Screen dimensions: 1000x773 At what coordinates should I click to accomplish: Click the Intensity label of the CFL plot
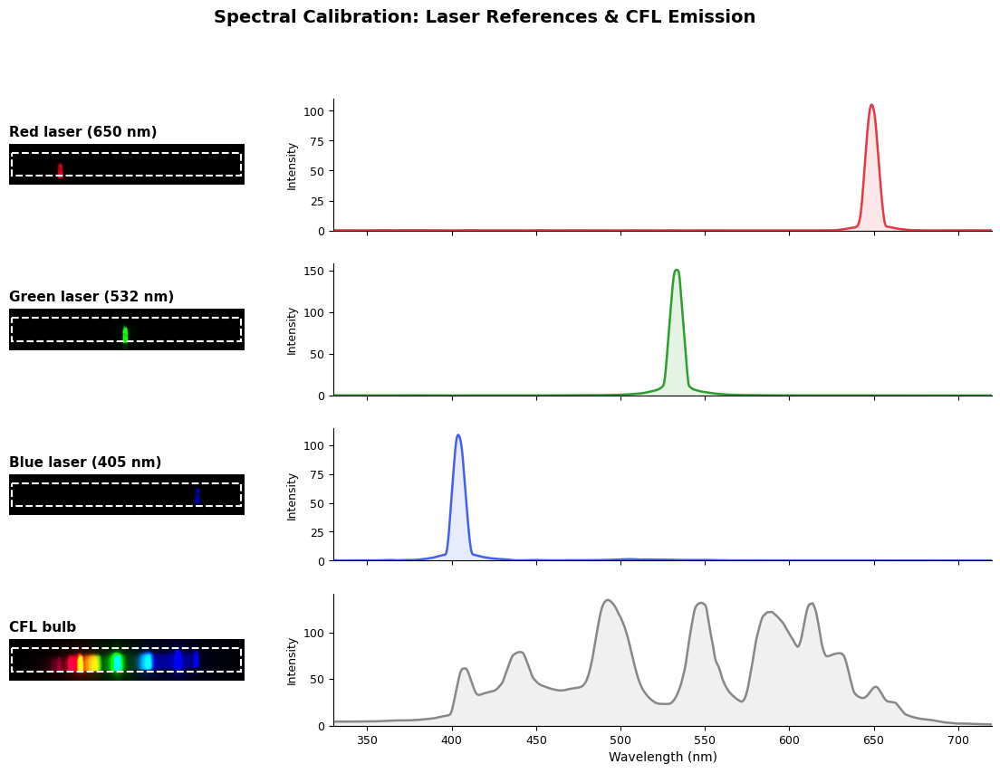(x=292, y=660)
